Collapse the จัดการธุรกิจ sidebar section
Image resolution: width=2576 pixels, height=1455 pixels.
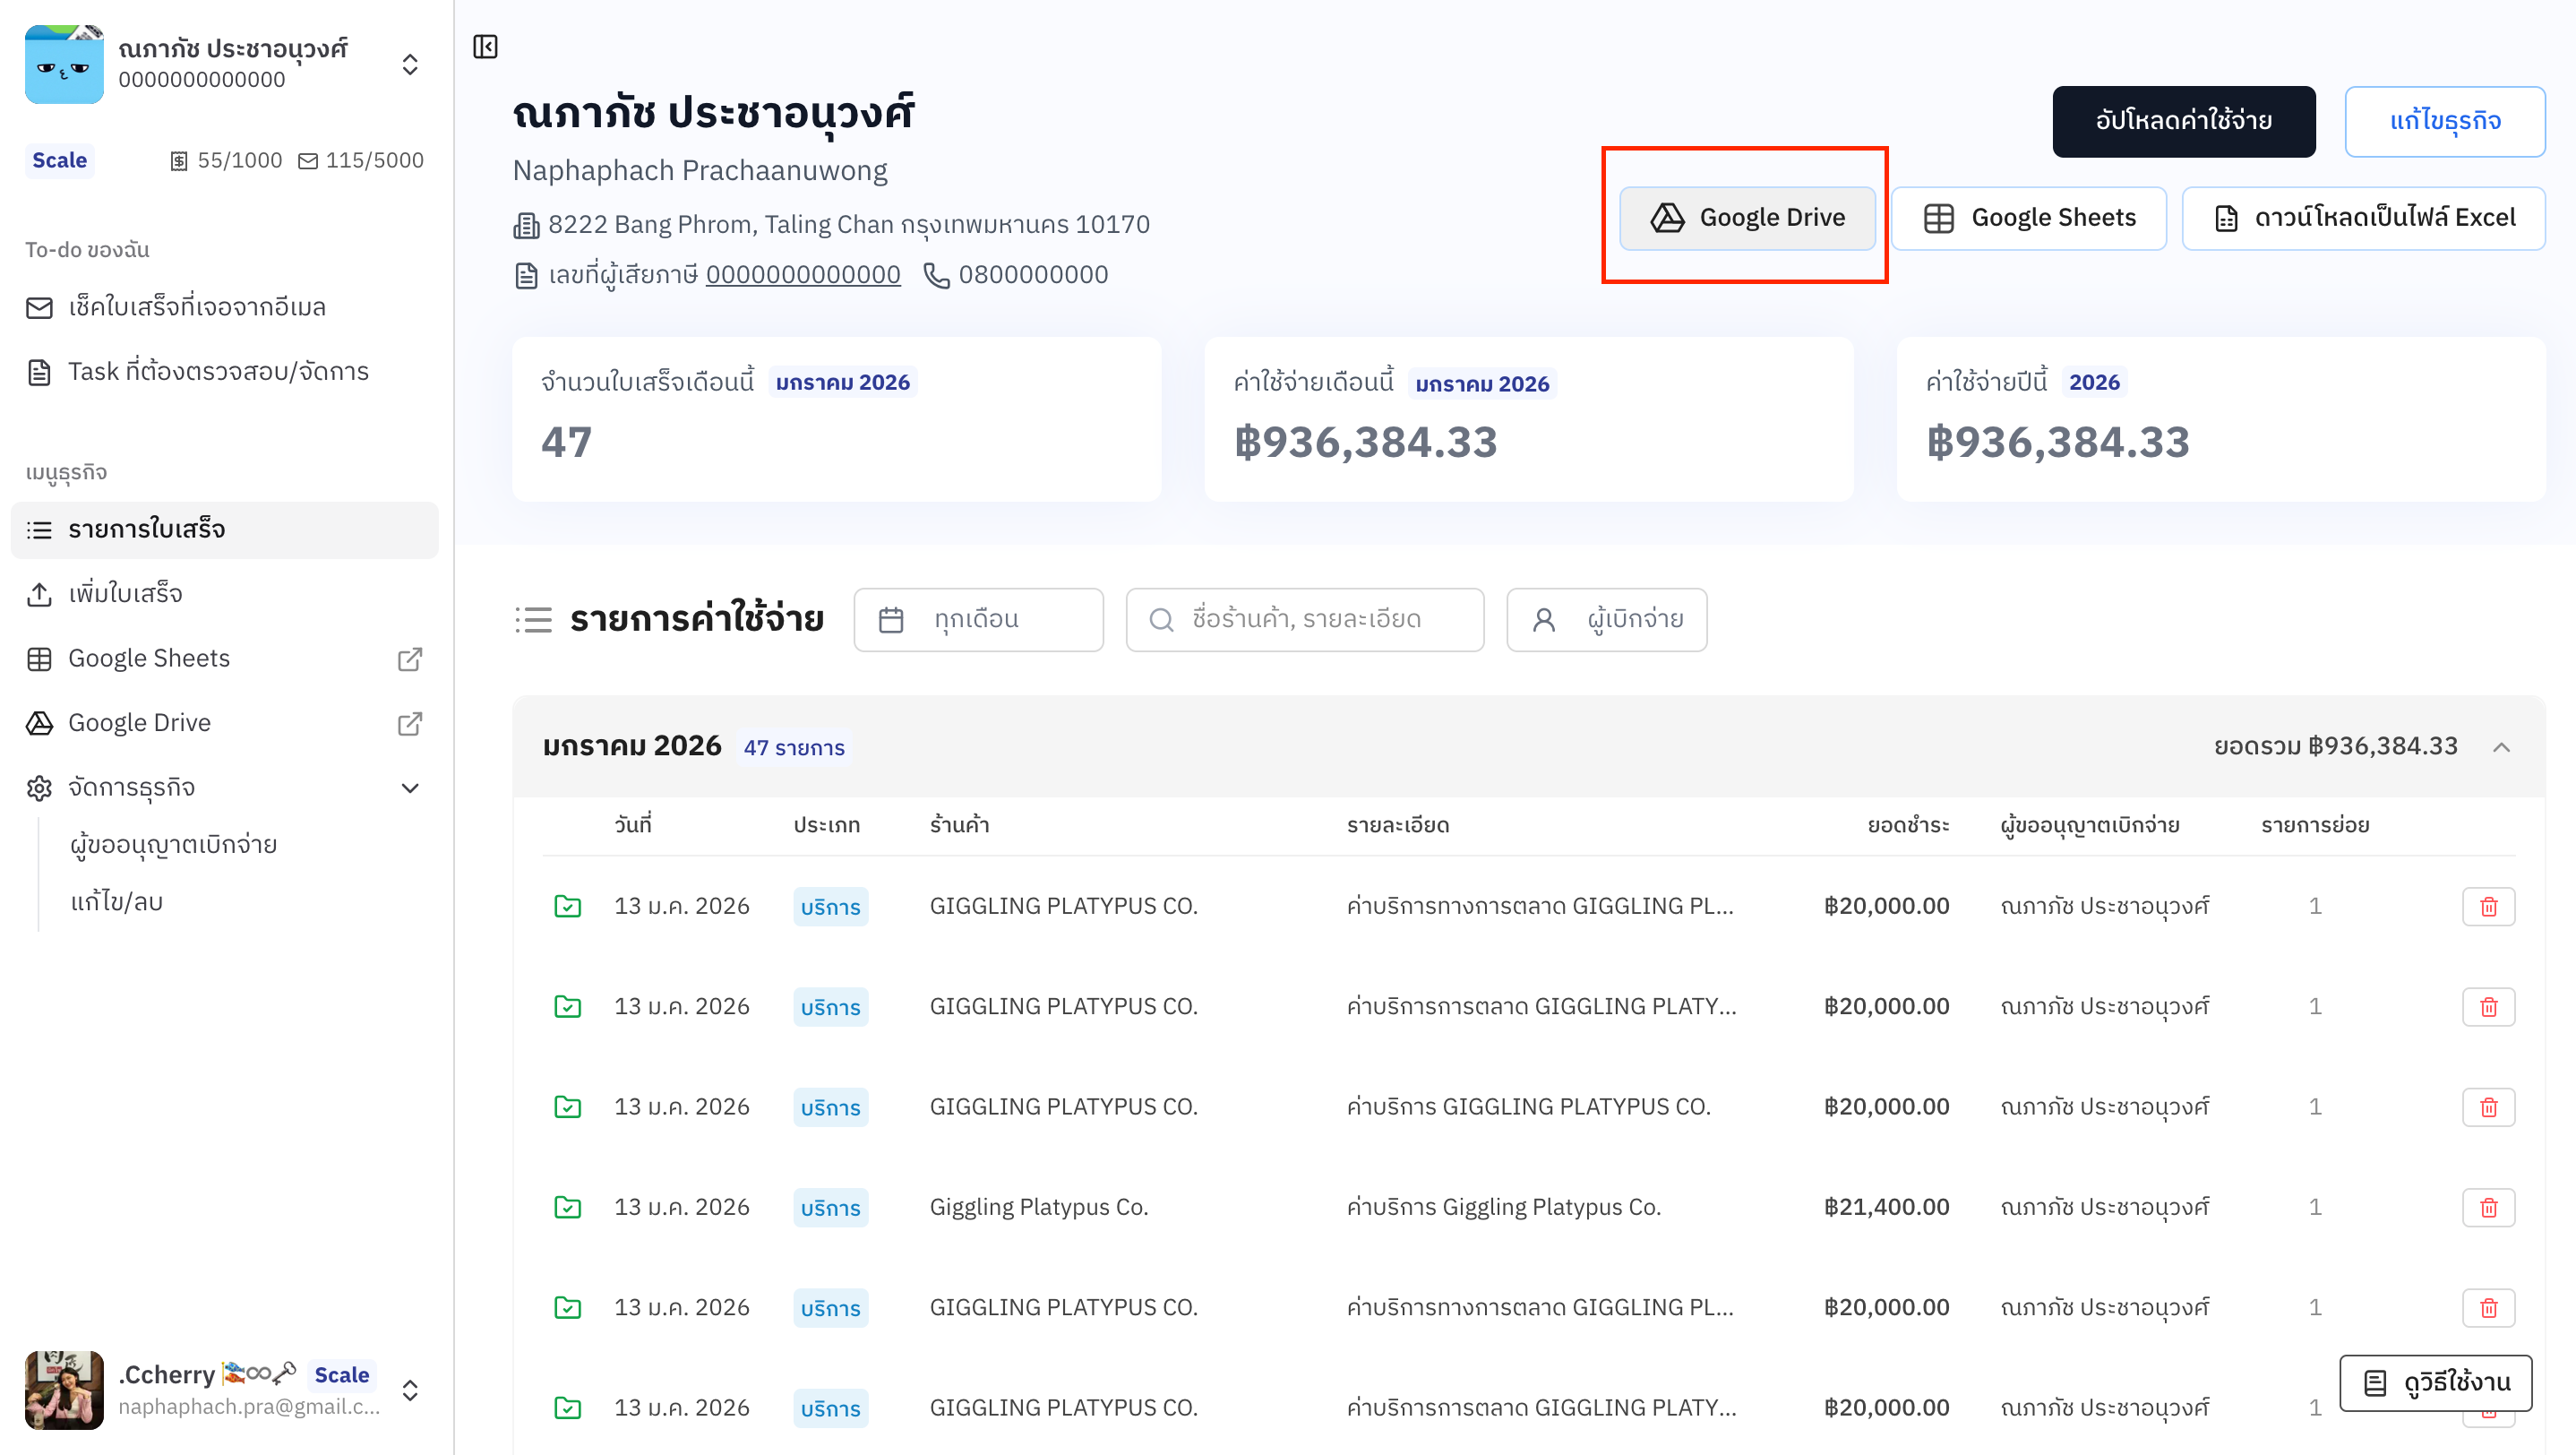click(x=409, y=788)
